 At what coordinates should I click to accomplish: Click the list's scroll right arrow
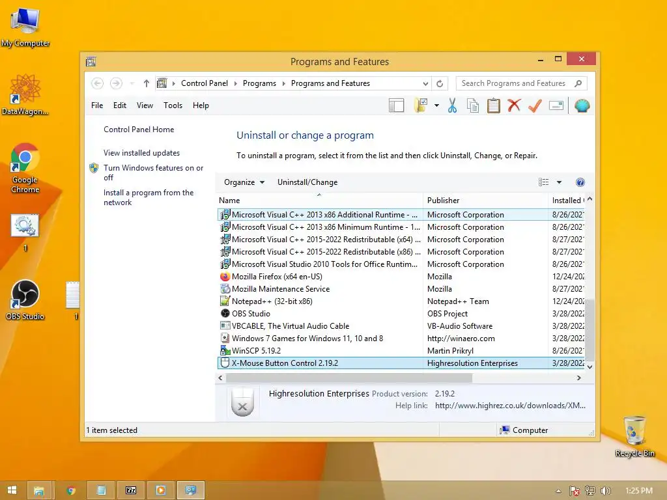[578, 378]
